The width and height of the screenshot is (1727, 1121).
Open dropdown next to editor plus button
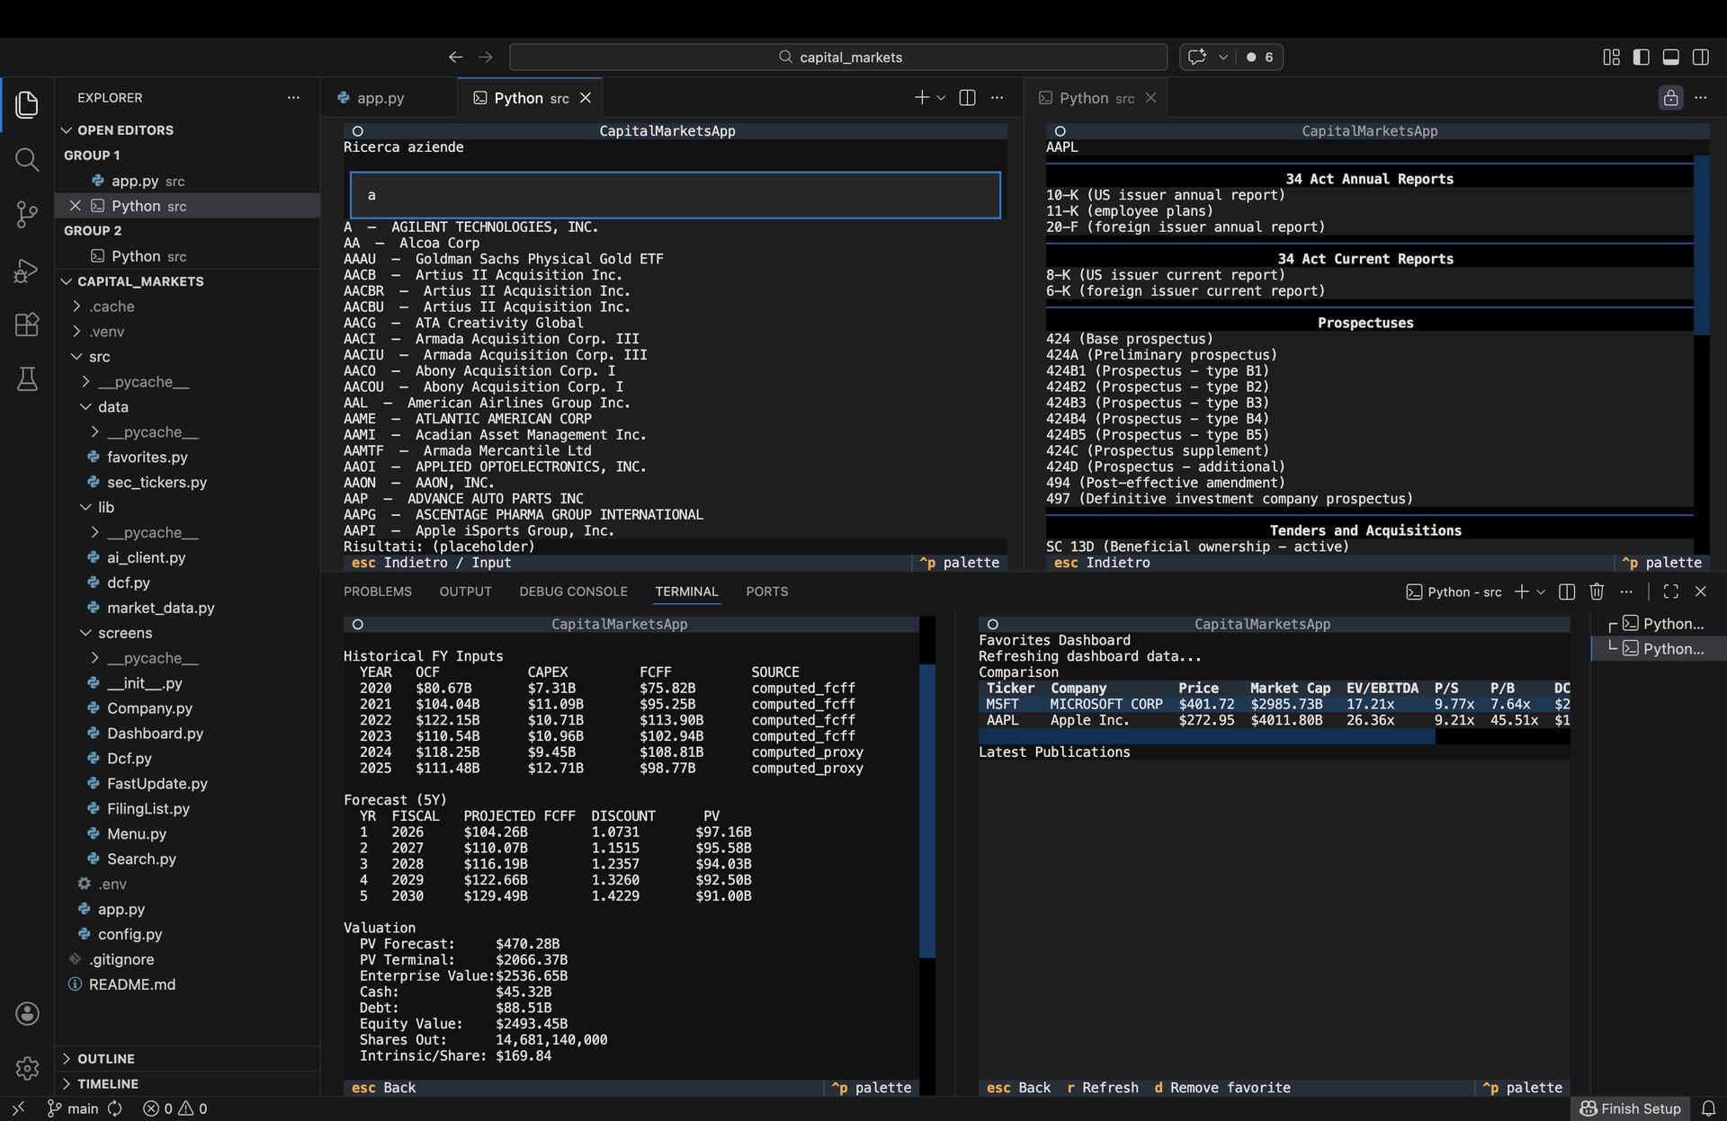(x=941, y=97)
